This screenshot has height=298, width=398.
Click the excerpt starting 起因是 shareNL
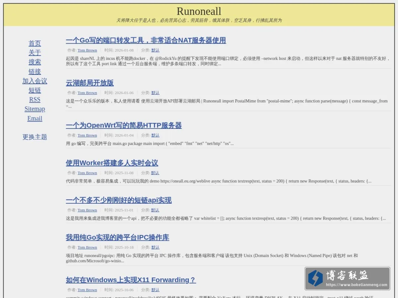pos(228,61)
